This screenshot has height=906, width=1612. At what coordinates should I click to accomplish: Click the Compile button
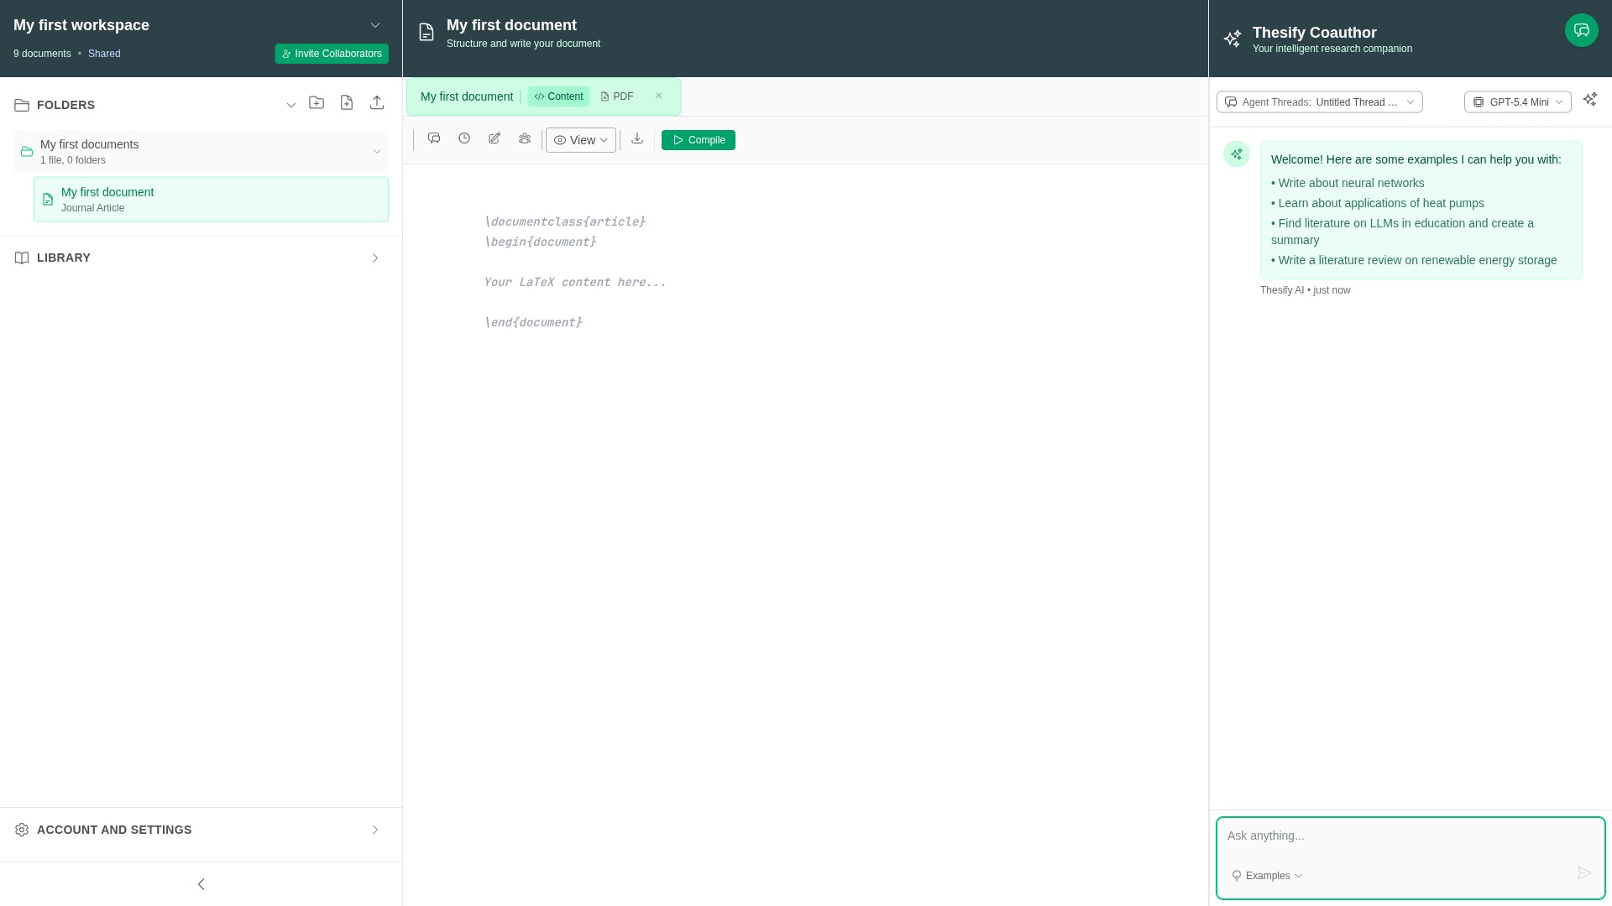[x=699, y=140]
